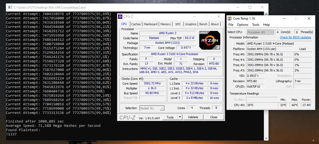Click the Core Voltage value 0.957 V
The width and height of the screenshot is (319, 144).
186,48
